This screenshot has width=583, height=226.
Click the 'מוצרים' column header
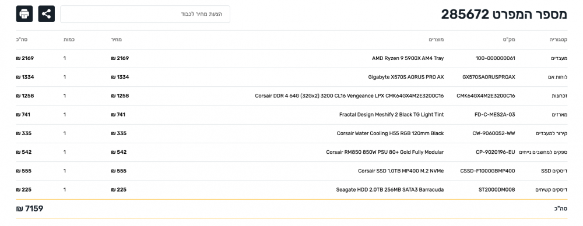(437, 40)
